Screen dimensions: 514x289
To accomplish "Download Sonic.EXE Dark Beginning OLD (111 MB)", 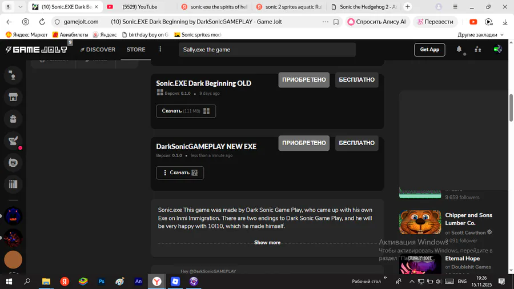I will coord(186,111).
